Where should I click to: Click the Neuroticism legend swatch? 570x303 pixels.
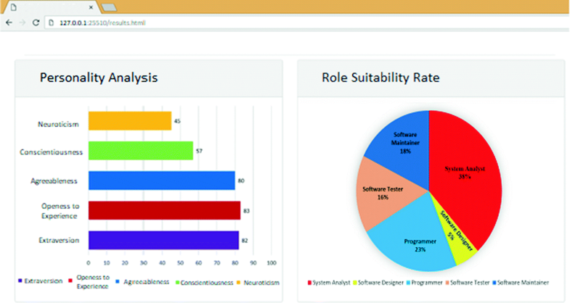pyautogui.click(x=238, y=282)
